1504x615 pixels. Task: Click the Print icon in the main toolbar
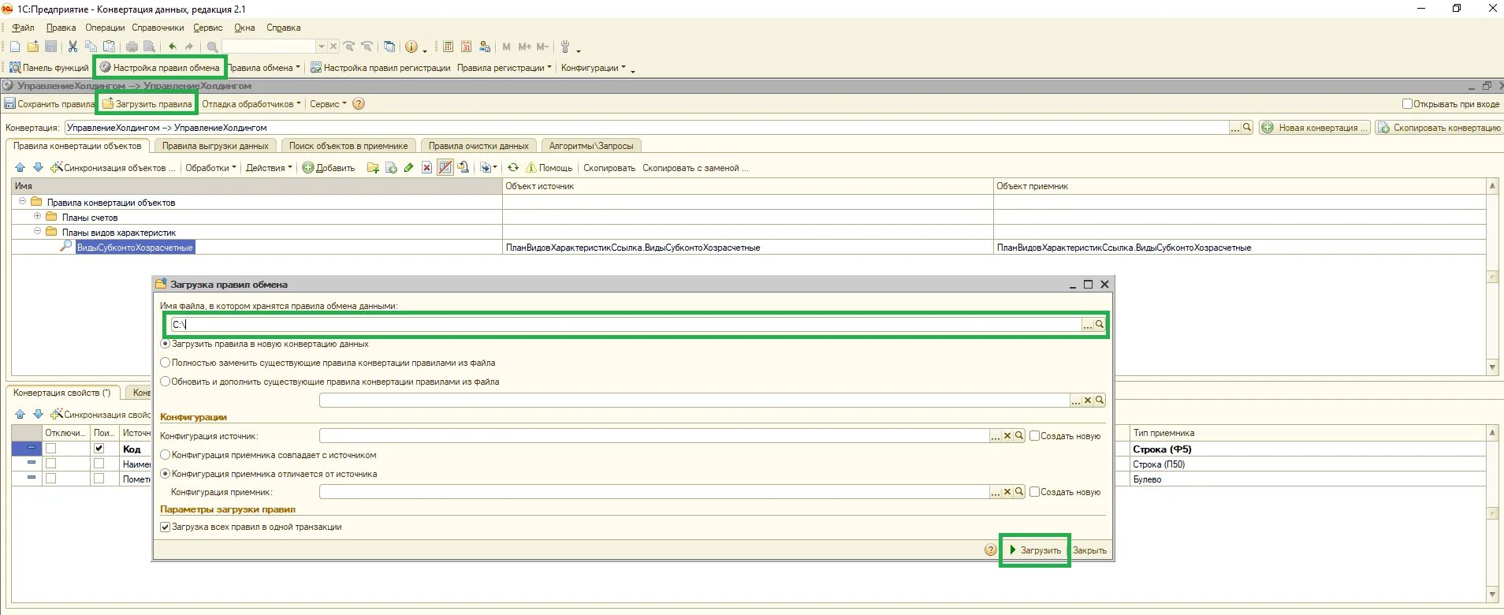click(x=132, y=47)
